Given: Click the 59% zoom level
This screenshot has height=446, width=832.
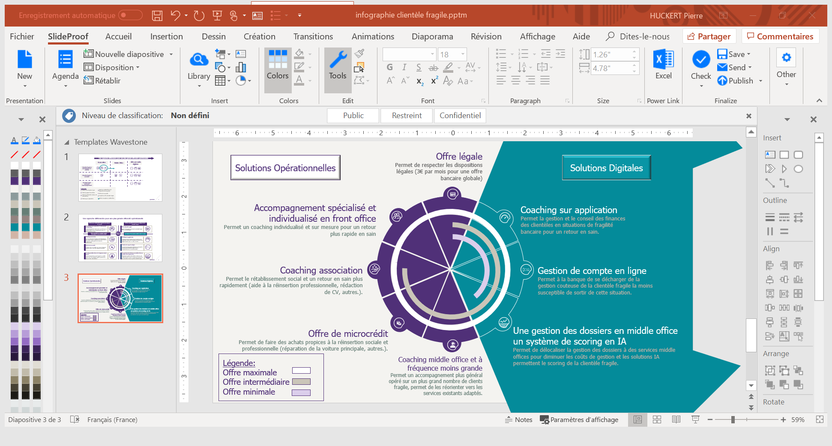Looking at the screenshot, I should [x=798, y=419].
